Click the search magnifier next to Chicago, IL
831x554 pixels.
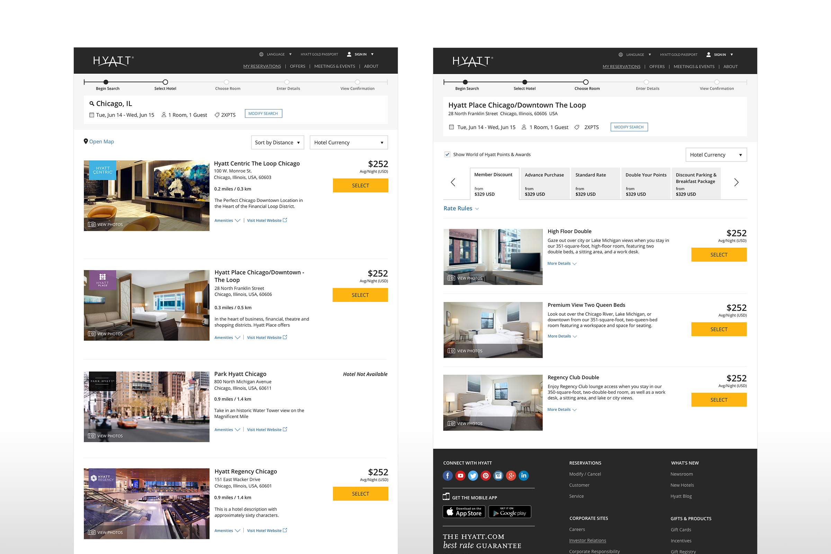[x=92, y=104]
